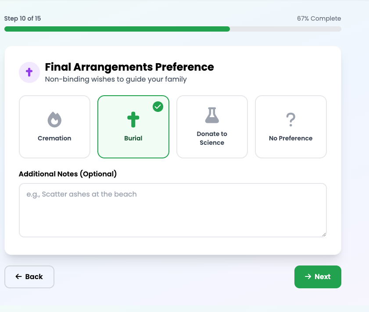Viewport: 369px width, 312px height.
Task: Click the 67% Complete text
Action: pos(319,18)
